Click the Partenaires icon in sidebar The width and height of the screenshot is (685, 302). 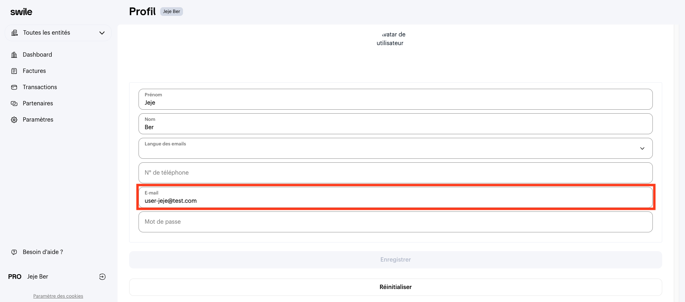click(x=14, y=104)
